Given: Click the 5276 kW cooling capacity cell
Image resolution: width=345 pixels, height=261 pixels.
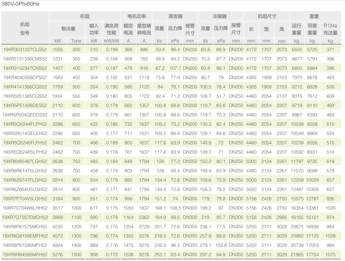Looking at the screenshot, I should pos(58,254).
